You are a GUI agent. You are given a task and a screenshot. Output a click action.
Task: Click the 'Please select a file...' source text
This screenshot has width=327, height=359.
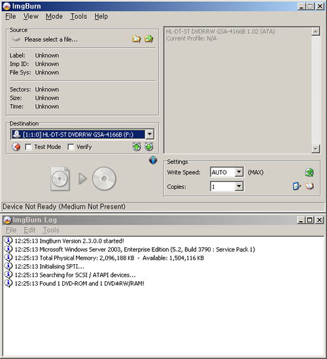point(51,39)
